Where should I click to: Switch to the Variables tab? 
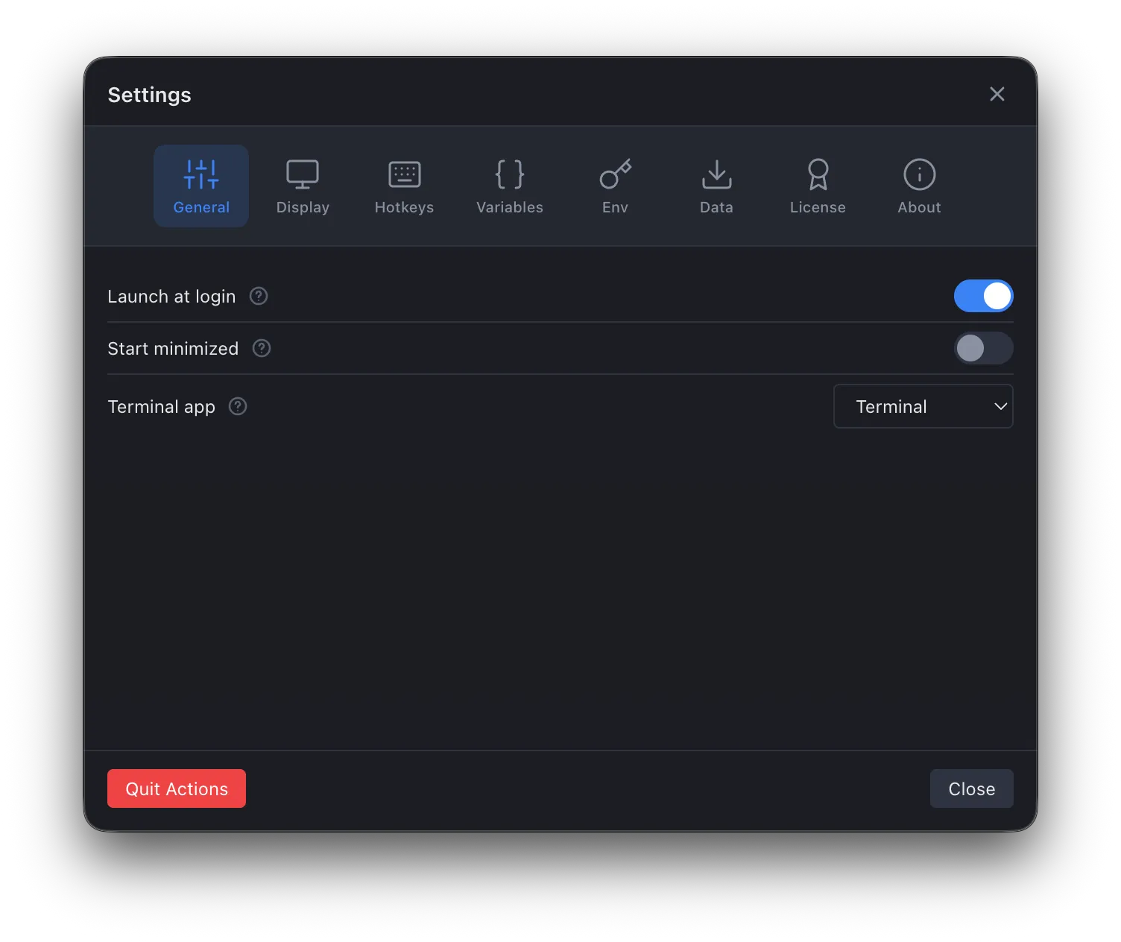coord(509,186)
